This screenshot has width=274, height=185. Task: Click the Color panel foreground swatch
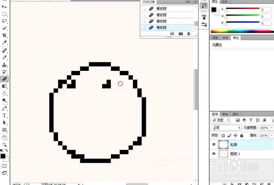point(214,9)
